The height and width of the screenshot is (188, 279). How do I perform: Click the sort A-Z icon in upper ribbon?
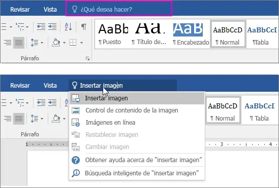(x=68, y=27)
